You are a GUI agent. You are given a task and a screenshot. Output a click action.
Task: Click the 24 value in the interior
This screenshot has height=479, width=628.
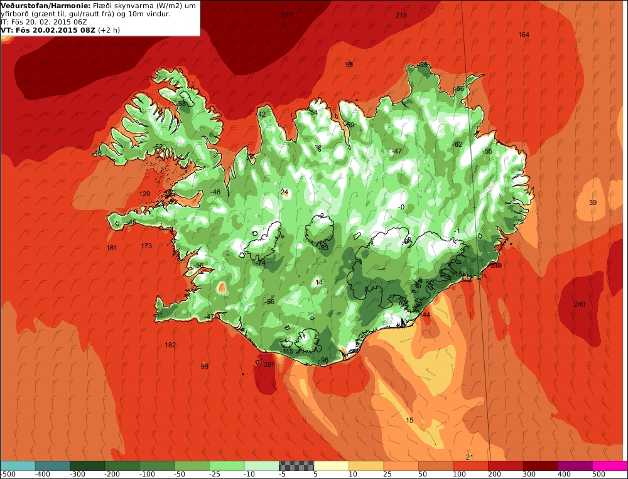(284, 192)
